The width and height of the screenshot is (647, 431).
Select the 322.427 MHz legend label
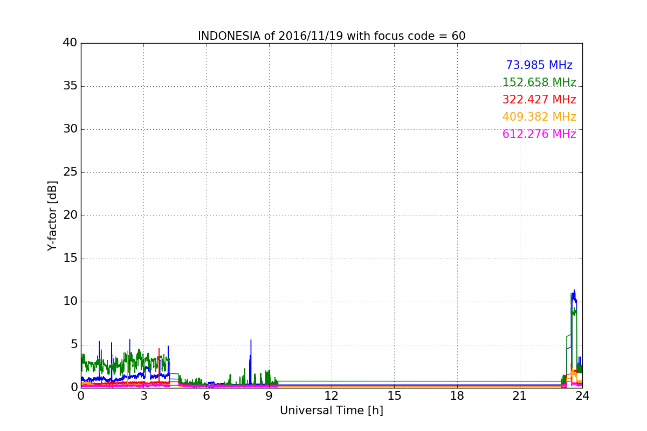539,100
